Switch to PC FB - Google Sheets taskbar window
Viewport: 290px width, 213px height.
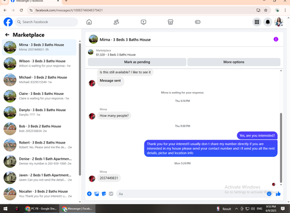click(41, 208)
